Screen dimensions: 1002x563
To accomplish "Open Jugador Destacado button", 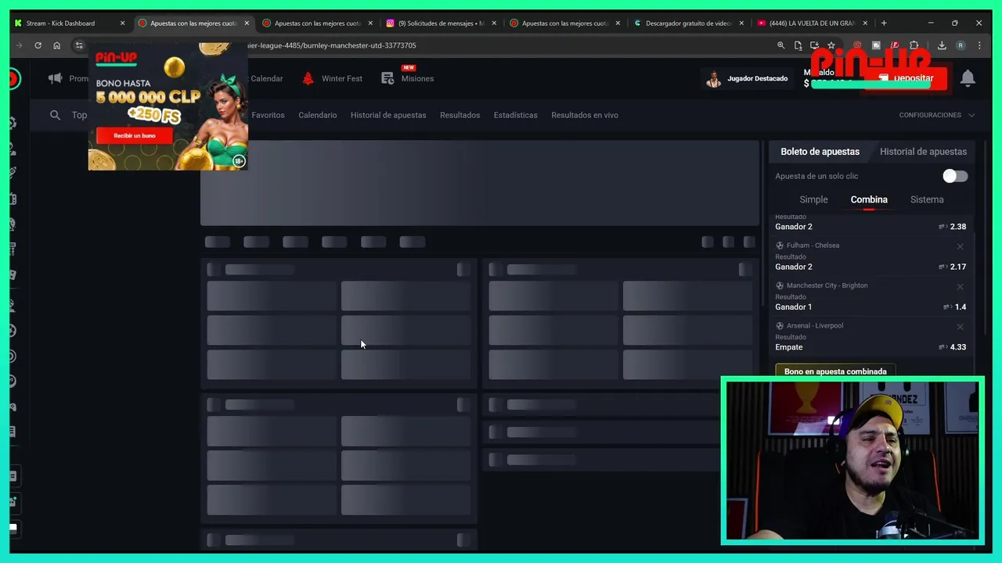I will (x=747, y=78).
